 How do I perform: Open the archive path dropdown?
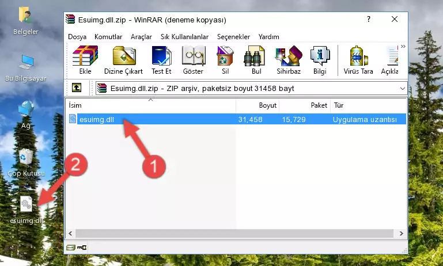point(403,89)
